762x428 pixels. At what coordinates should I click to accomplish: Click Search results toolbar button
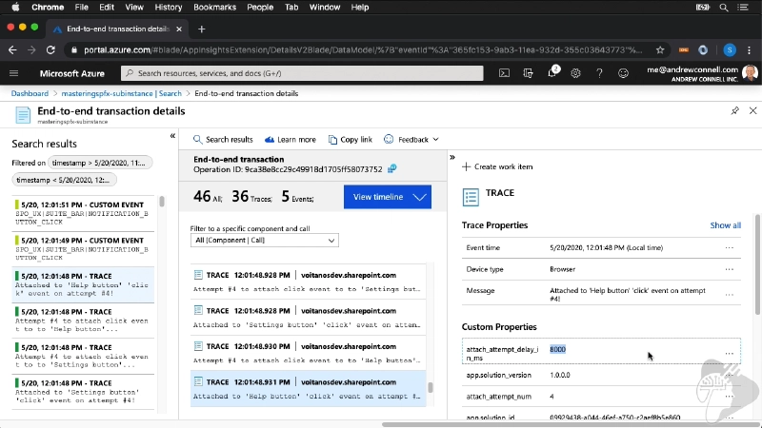[x=223, y=140]
